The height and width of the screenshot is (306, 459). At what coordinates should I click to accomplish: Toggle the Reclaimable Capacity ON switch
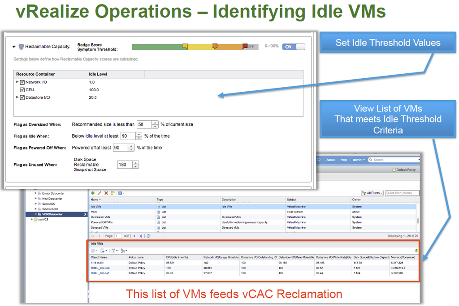point(294,47)
